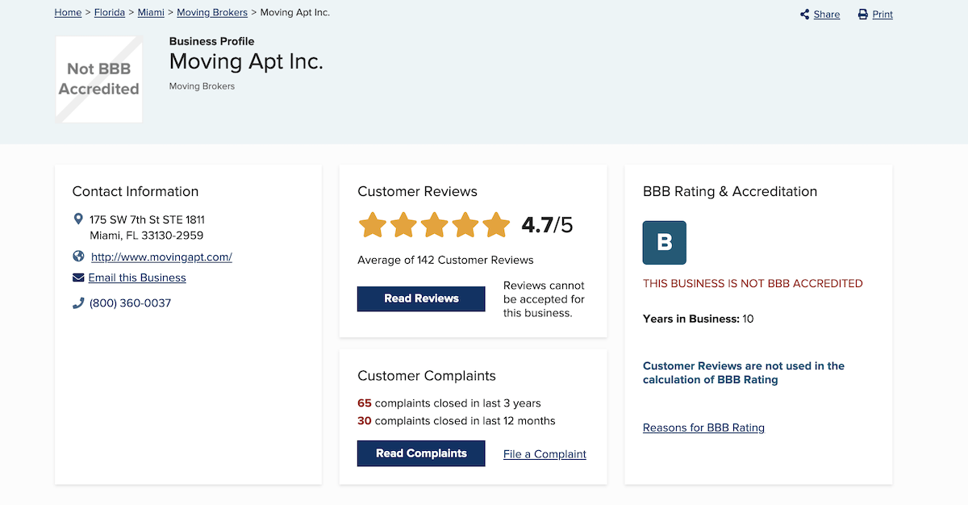The width and height of the screenshot is (968, 505).
Task: Click the Customer Reviews heading
Action: point(417,191)
